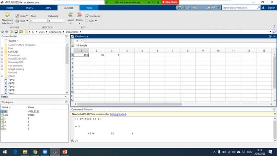277x156 pixels.
Task: Click the Variables editor vertical scrollbar
Action: coord(274,72)
